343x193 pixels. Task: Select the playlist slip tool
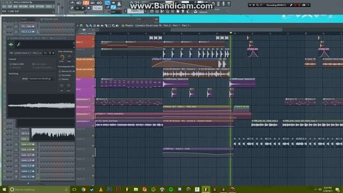[102, 26]
